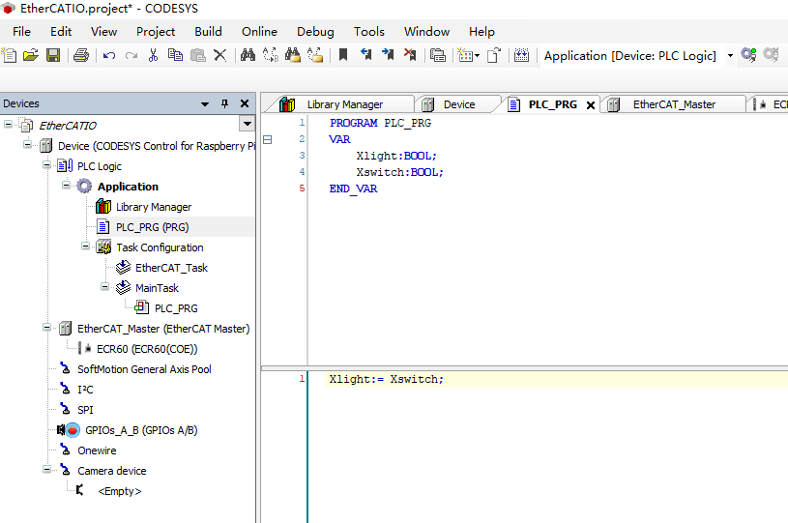This screenshot has width=788, height=523.
Task: Collapse the EtherCAT_Master tree node
Action: (x=46, y=327)
